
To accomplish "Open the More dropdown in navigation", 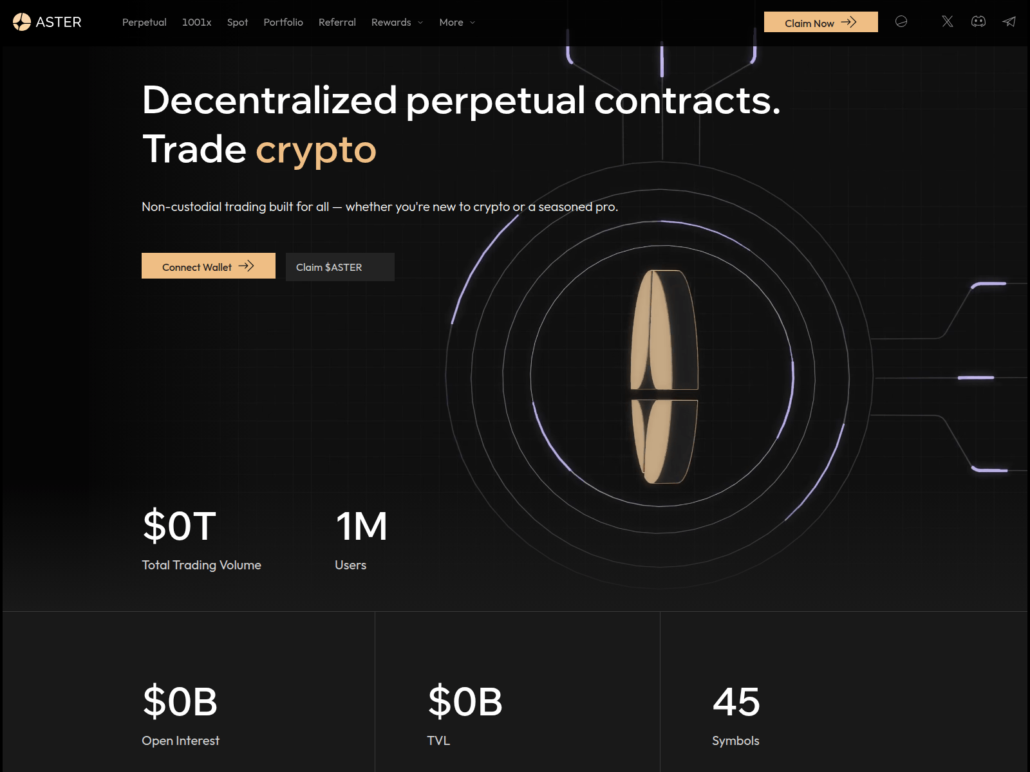I will tap(452, 23).
